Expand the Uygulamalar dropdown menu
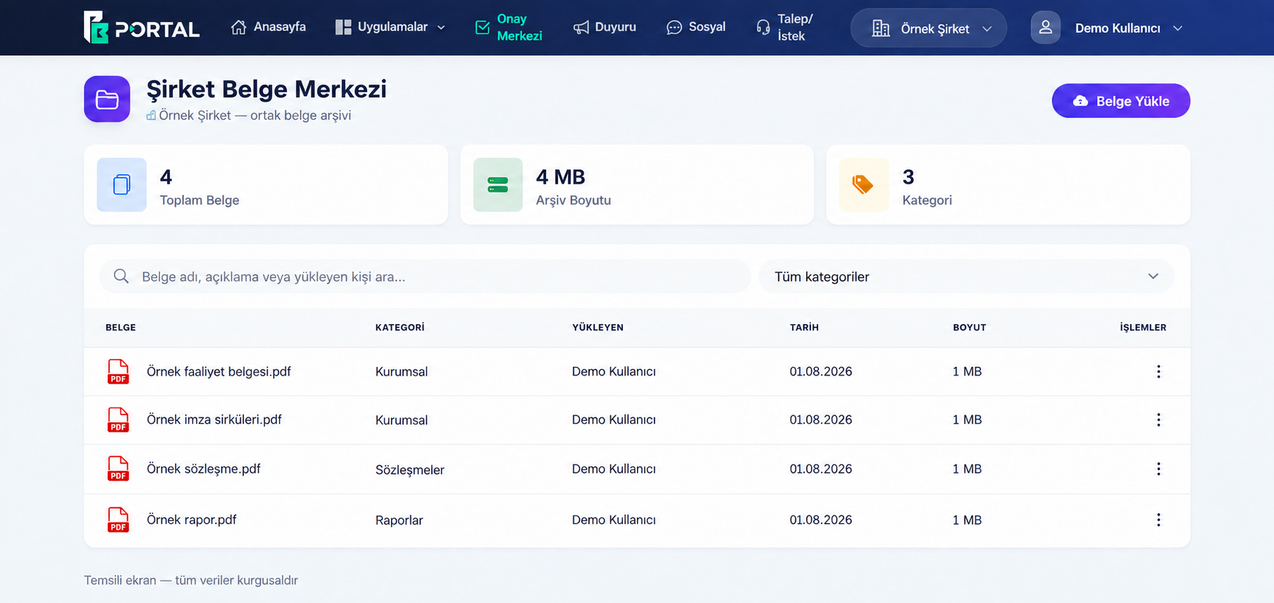Viewport: 1274px width, 603px height. (x=390, y=27)
